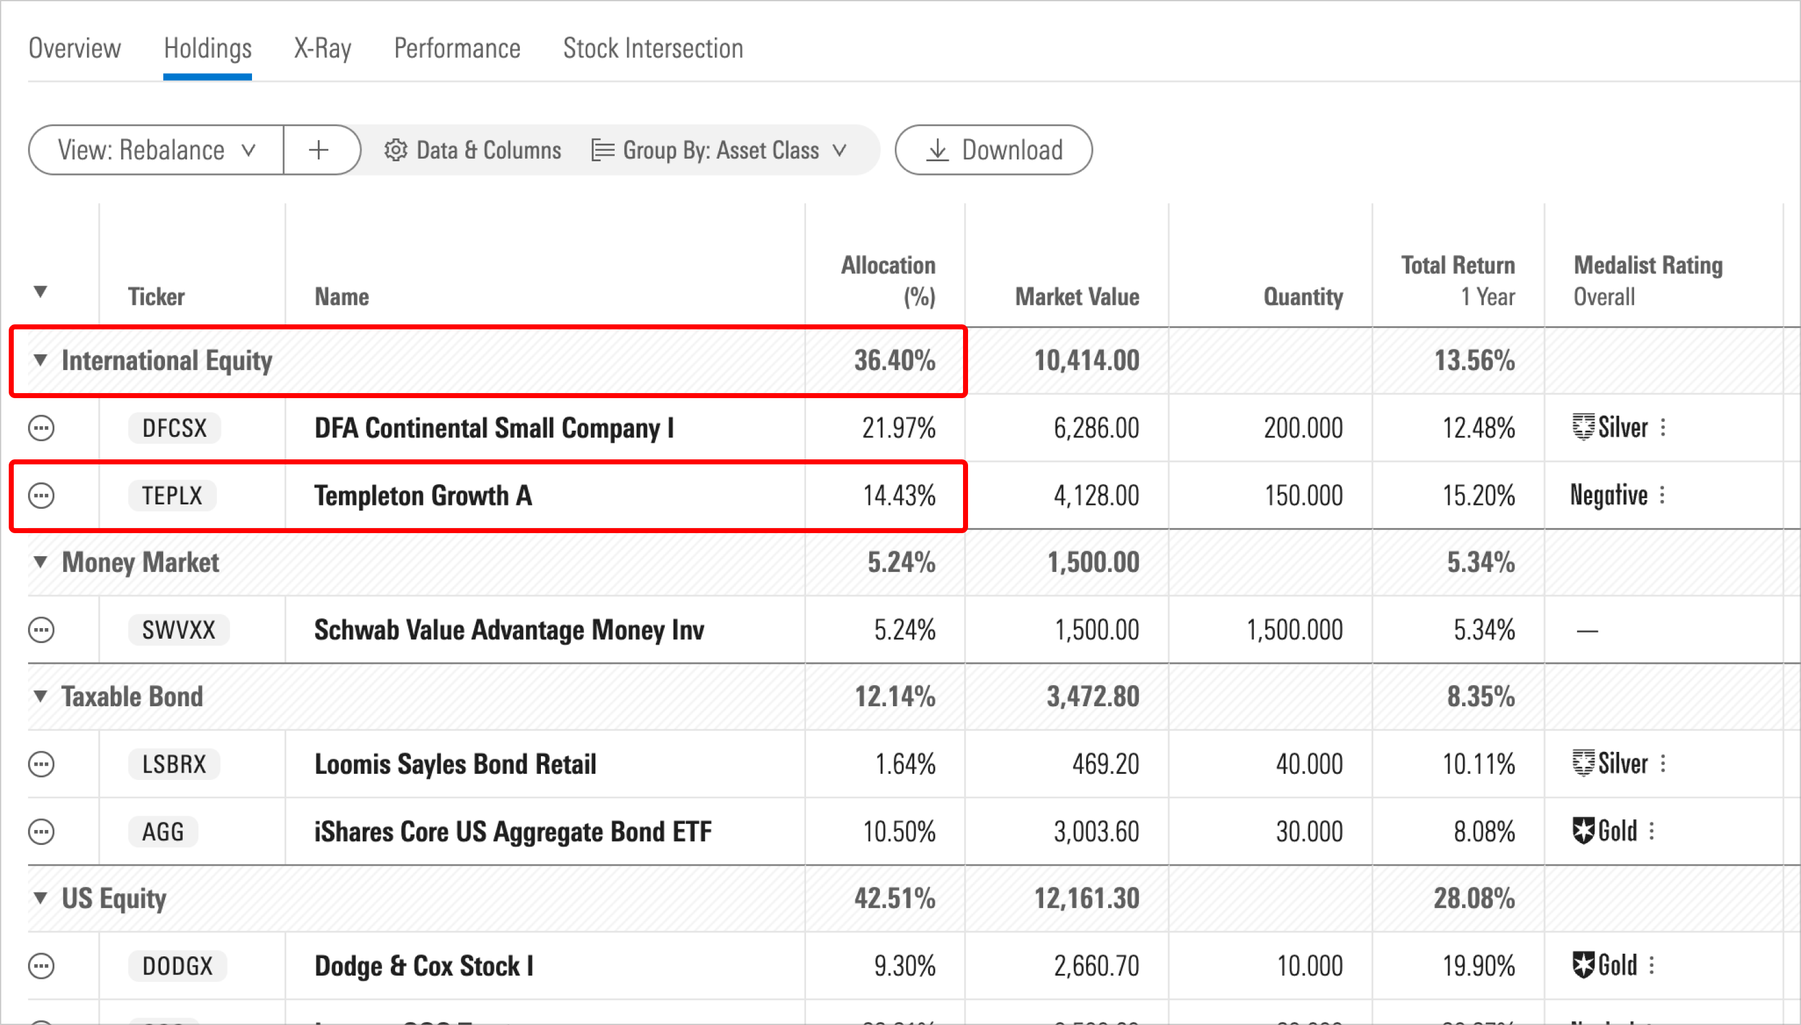Open row actions for SWVXX
This screenshot has width=1801, height=1025.
coord(41,630)
